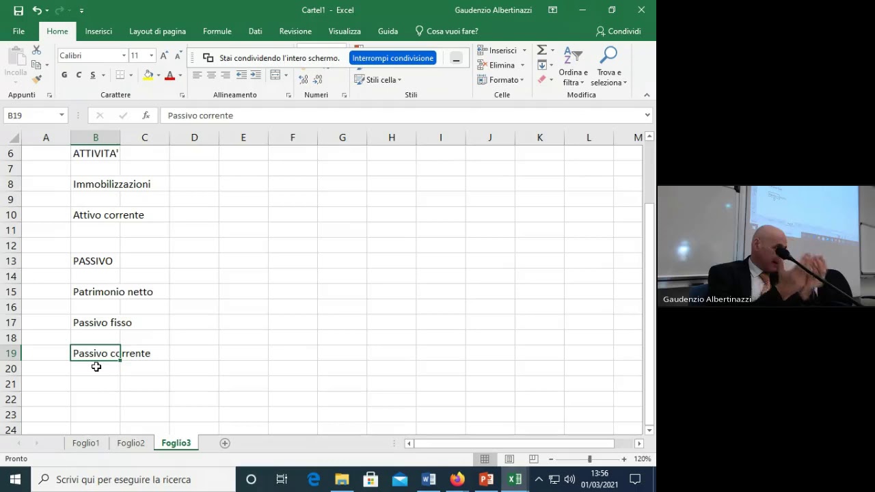
Task: Open the Carattere dialog launcher
Action: (x=182, y=95)
